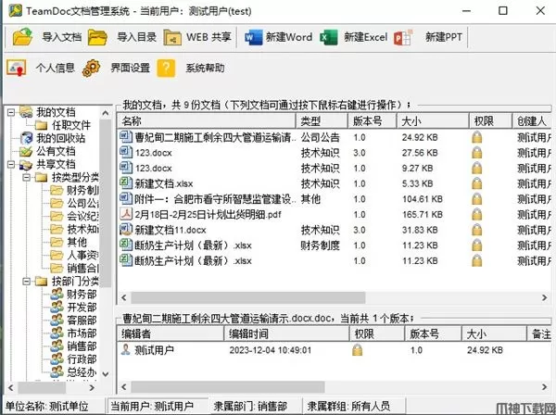Select the 财务制度 folder in tree
The height and width of the screenshot is (415, 556).
[74, 190]
